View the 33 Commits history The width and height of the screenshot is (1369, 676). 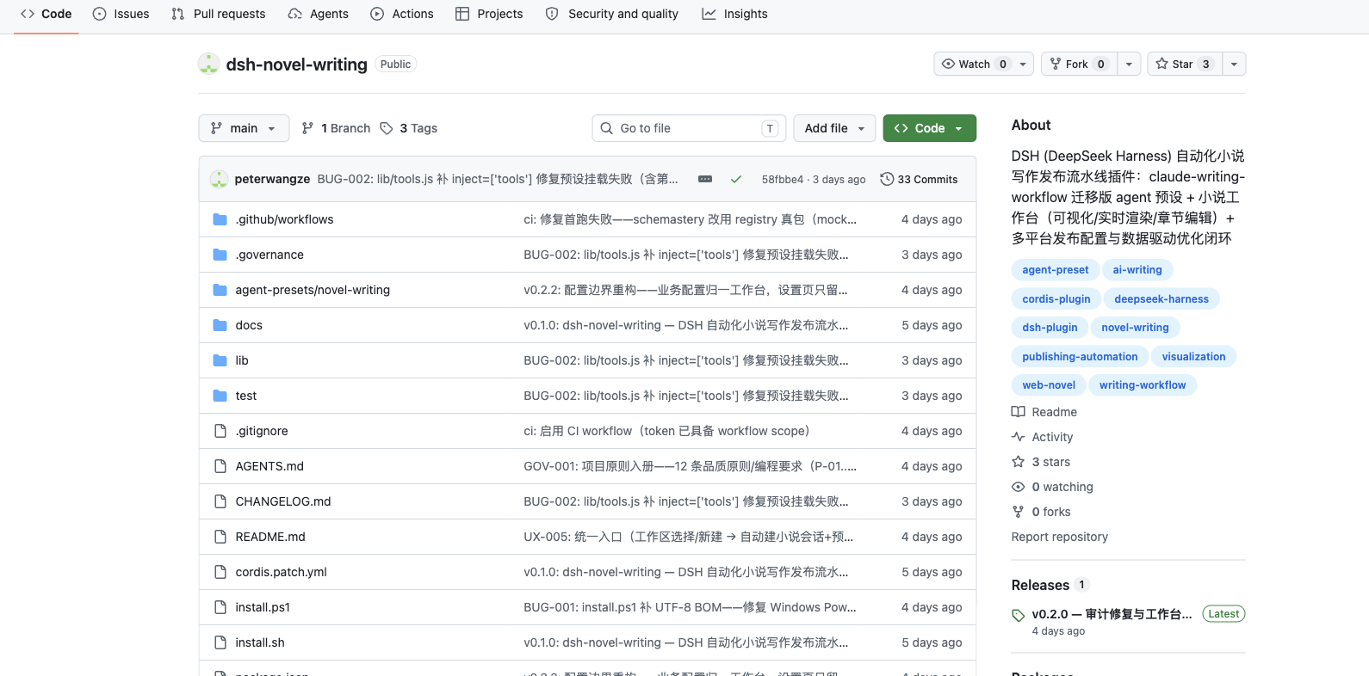(x=919, y=179)
